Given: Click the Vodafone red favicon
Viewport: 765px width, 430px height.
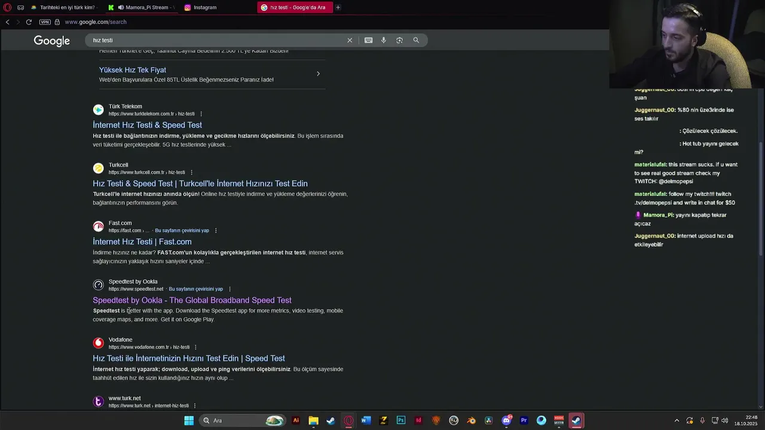Looking at the screenshot, I should coord(99,343).
